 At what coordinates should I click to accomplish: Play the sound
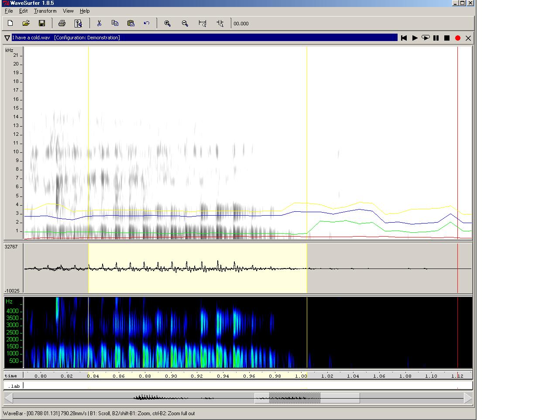click(415, 38)
